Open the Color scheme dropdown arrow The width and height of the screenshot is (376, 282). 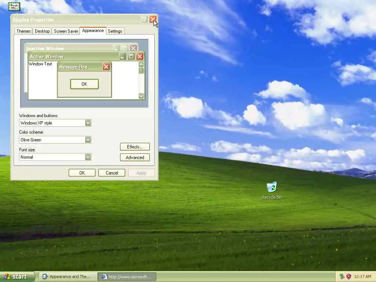pyautogui.click(x=88, y=140)
